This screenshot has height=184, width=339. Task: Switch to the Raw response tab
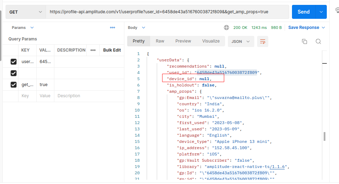160,41
